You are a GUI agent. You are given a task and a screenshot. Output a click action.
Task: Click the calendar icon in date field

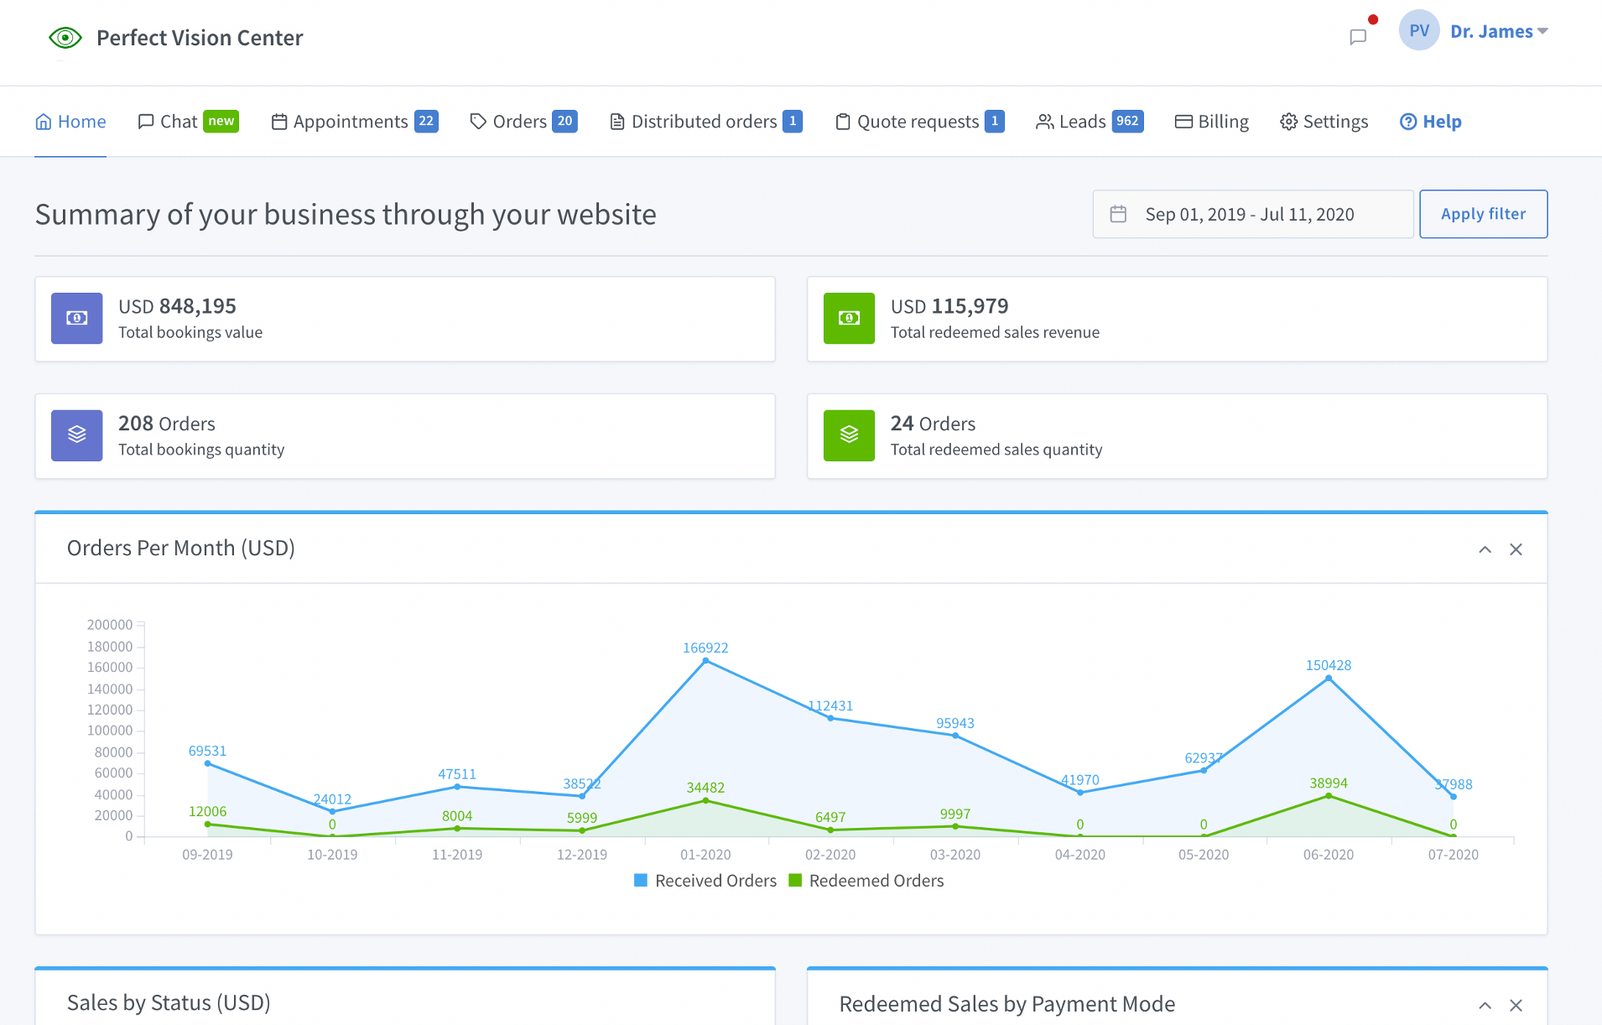[x=1118, y=214]
